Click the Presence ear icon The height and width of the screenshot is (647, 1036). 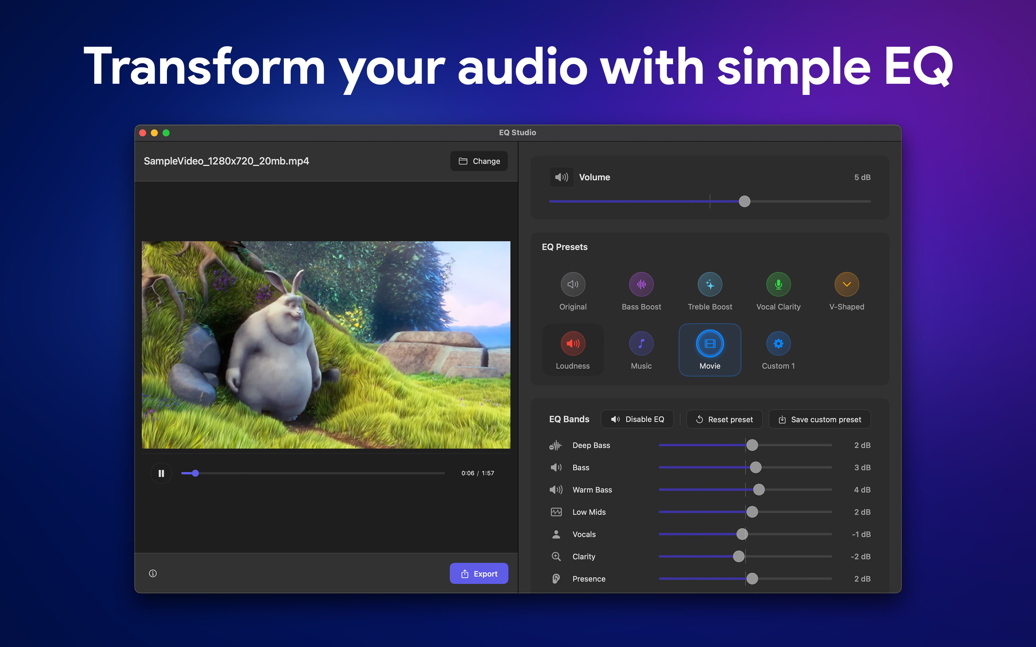pyautogui.click(x=556, y=579)
